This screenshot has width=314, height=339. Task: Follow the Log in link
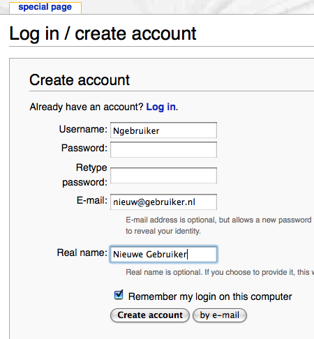tap(160, 107)
